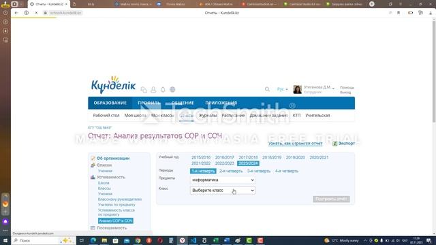Image resolution: width=436 pixels, height=245 pixels.
Task: Open the site search magnifier icon
Action: pyautogui.click(x=267, y=89)
